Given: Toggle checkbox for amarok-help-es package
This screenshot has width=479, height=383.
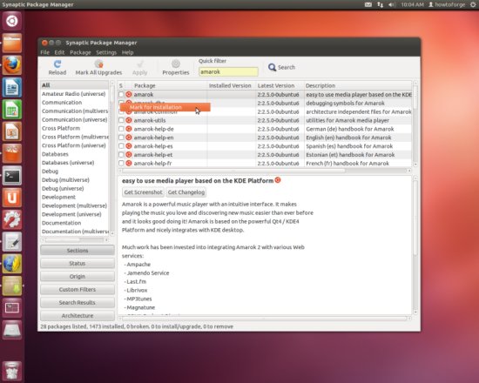Looking at the screenshot, I should pos(121,146).
